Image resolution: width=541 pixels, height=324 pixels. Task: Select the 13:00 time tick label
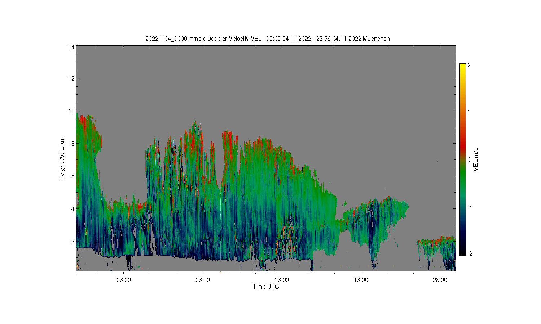point(282,280)
